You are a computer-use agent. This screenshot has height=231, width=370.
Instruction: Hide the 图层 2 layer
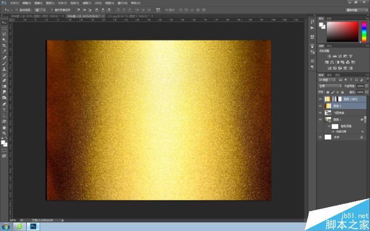(320, 106)
